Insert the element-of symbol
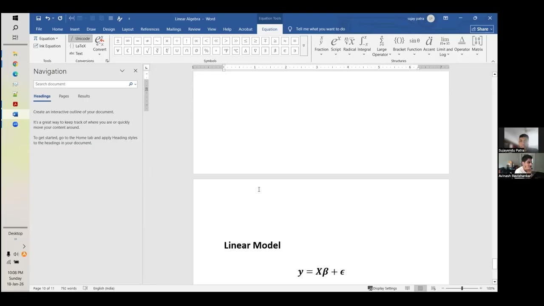The image size is (544, 306). (285, 51)
